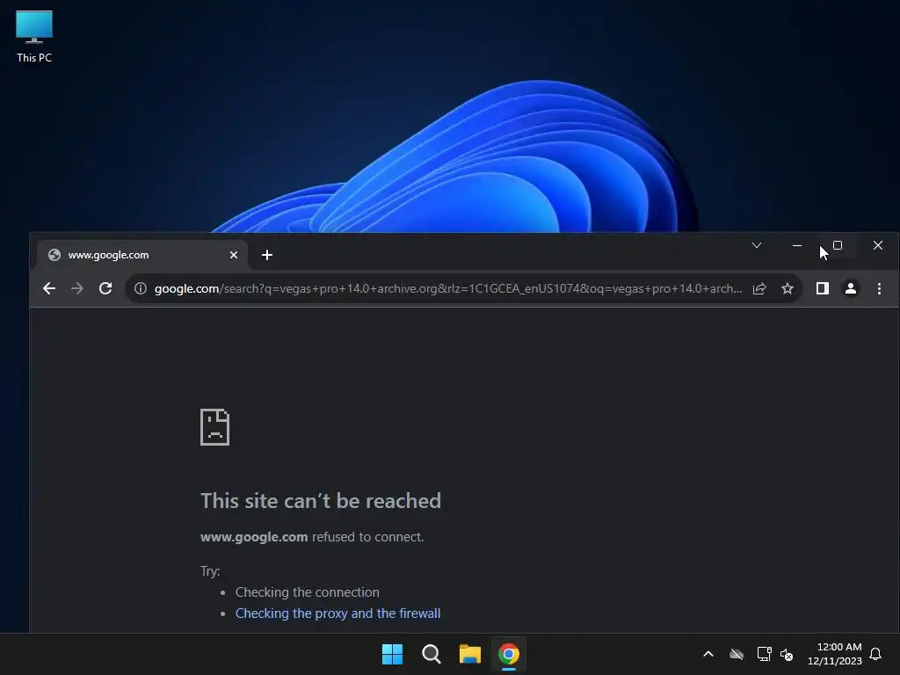900x675 pixels.
Task: Open the Chrome side panel icon
Action: 823,288
